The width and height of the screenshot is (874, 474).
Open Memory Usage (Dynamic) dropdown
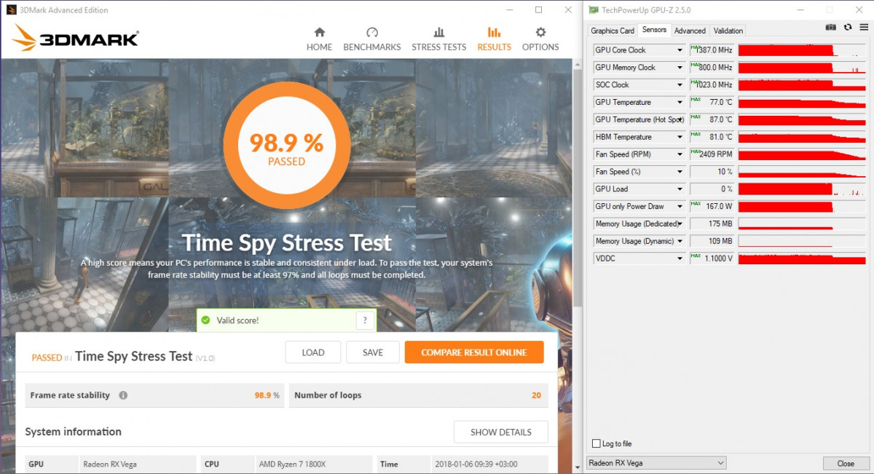[680, 241]
